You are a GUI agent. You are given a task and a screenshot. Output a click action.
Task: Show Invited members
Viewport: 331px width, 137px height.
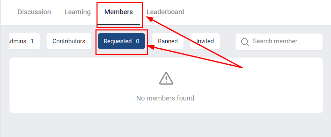[x=205, y=41]
